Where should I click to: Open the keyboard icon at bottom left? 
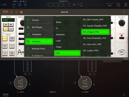6,95
